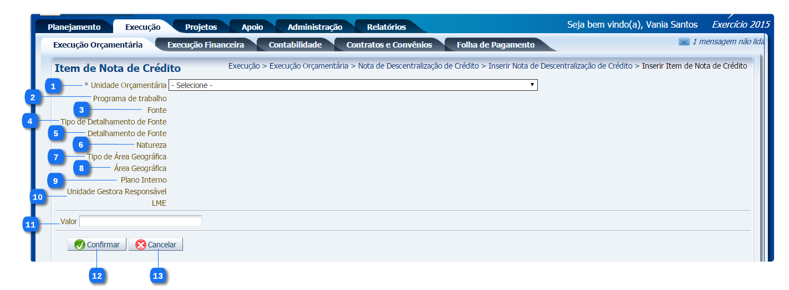
Task: Select the Execução main tab
Action: pos(142,27)
